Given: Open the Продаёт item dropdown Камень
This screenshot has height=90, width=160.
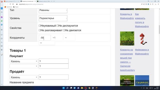Looking at the screenshot, I should [x=24, y=77].
